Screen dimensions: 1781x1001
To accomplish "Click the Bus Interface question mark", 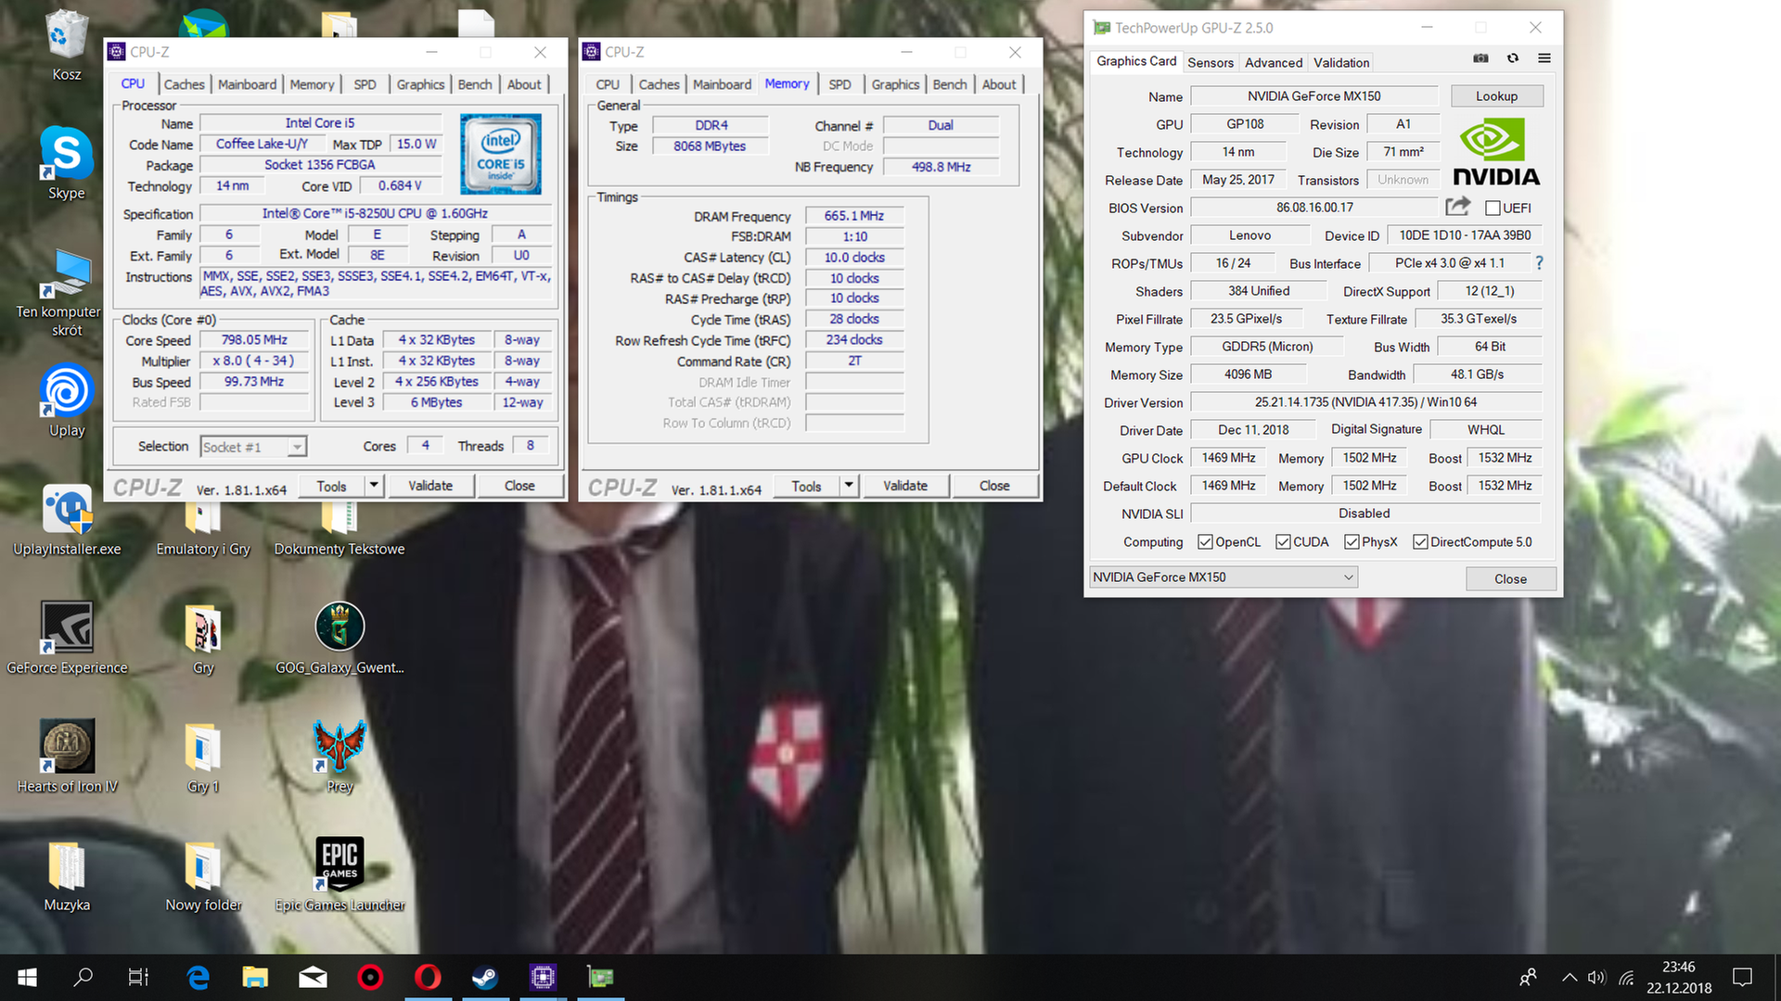I will pyautogui.click(x=1539, y=263).
